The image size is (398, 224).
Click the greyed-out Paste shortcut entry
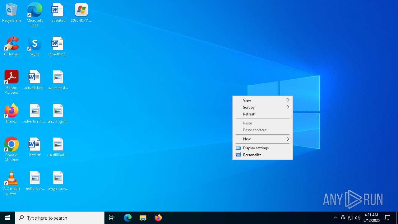[x=262, y=130]
